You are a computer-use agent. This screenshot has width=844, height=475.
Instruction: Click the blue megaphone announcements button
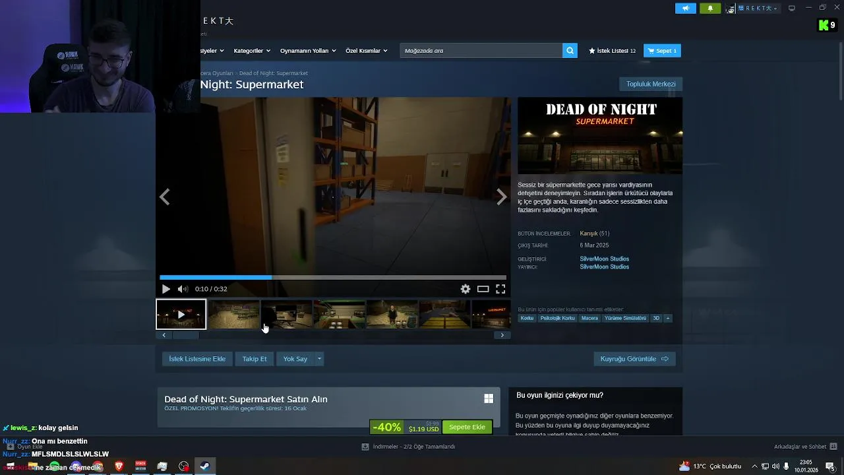[685, 8]
